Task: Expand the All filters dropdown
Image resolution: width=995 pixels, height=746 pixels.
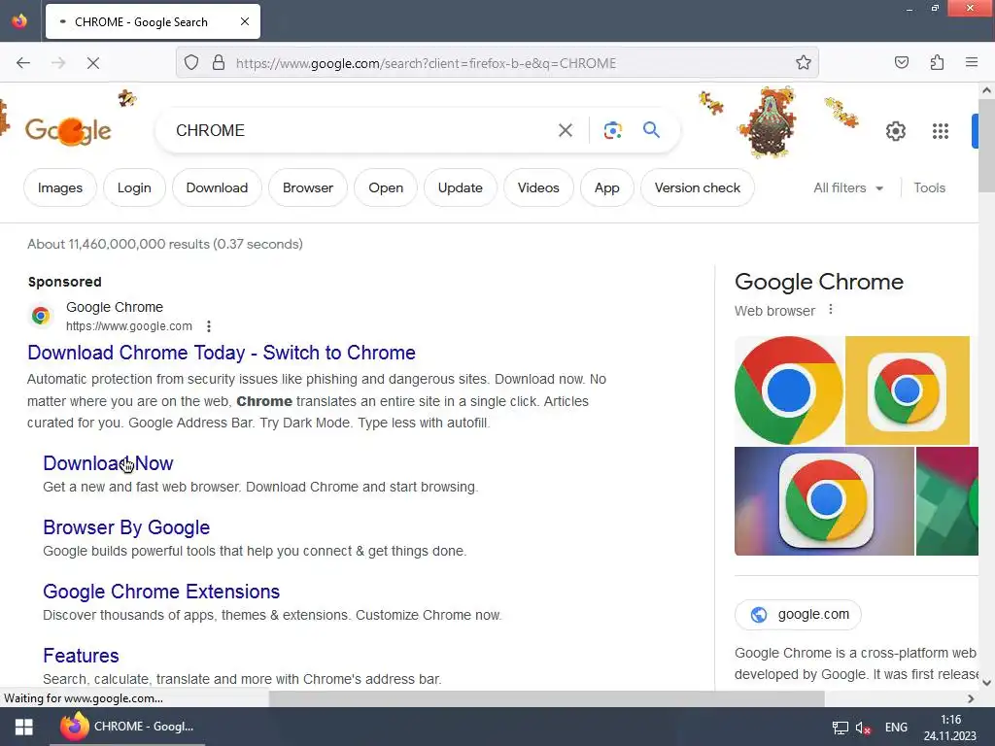Action: tap(847, 187)
